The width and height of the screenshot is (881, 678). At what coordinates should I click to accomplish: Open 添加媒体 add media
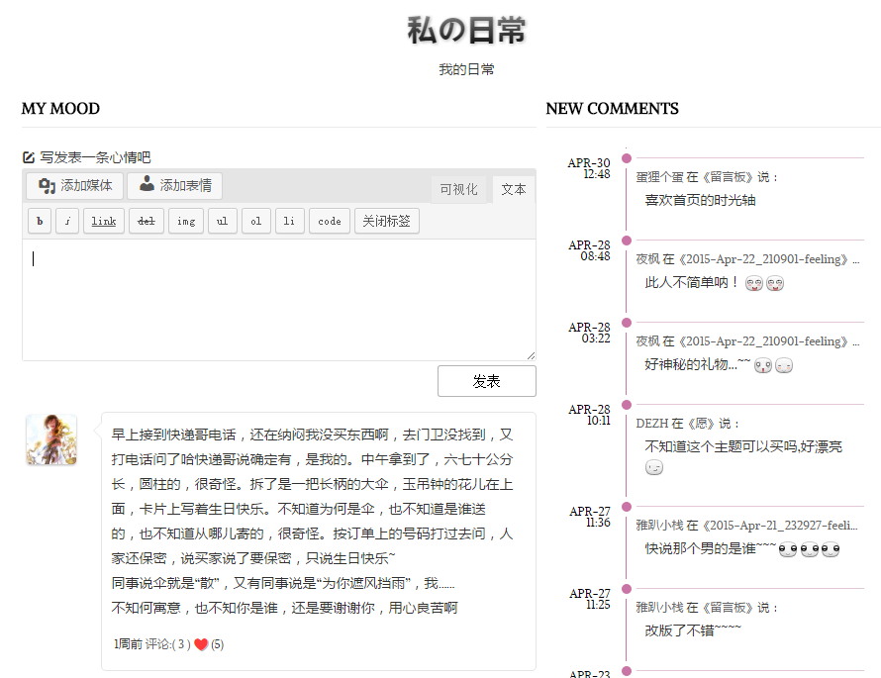75,186
